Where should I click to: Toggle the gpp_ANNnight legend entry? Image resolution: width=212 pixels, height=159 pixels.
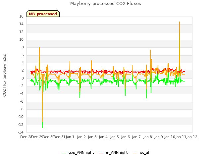(78, 152)
